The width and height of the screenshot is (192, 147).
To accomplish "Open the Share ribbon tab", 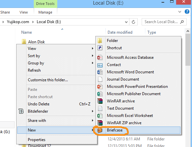I will pos(5,12).
